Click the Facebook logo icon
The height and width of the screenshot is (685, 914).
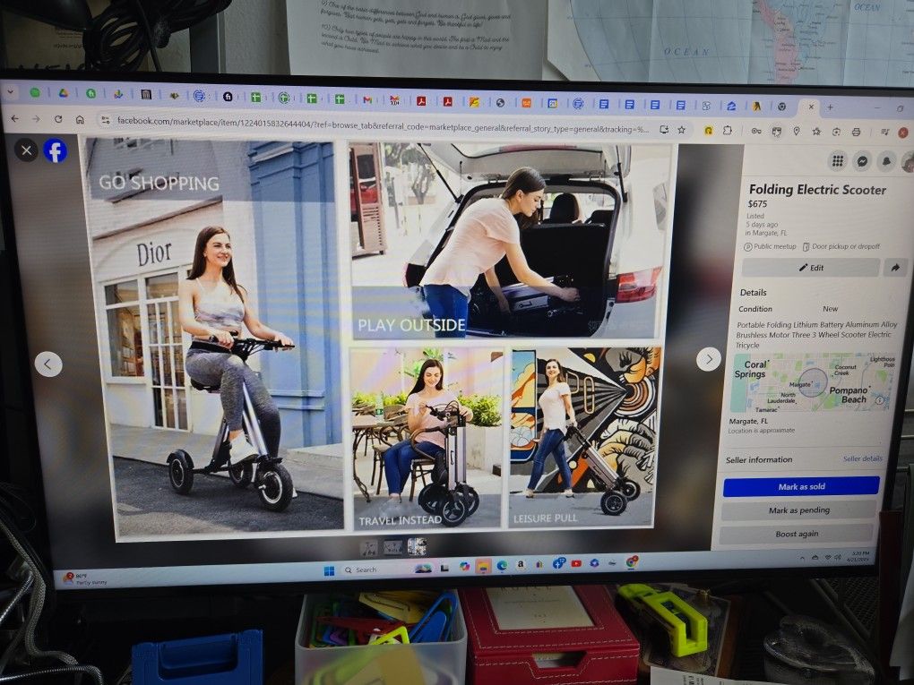coord(56,150)
